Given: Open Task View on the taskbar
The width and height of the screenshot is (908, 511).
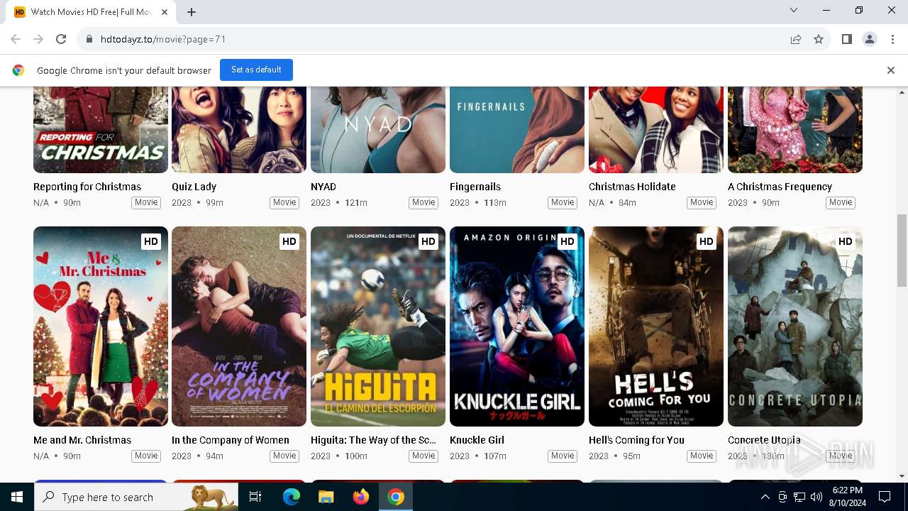Looking at the screenshot, I should point(255,497).
